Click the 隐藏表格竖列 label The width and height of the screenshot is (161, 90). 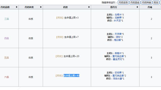coord(109,2)
